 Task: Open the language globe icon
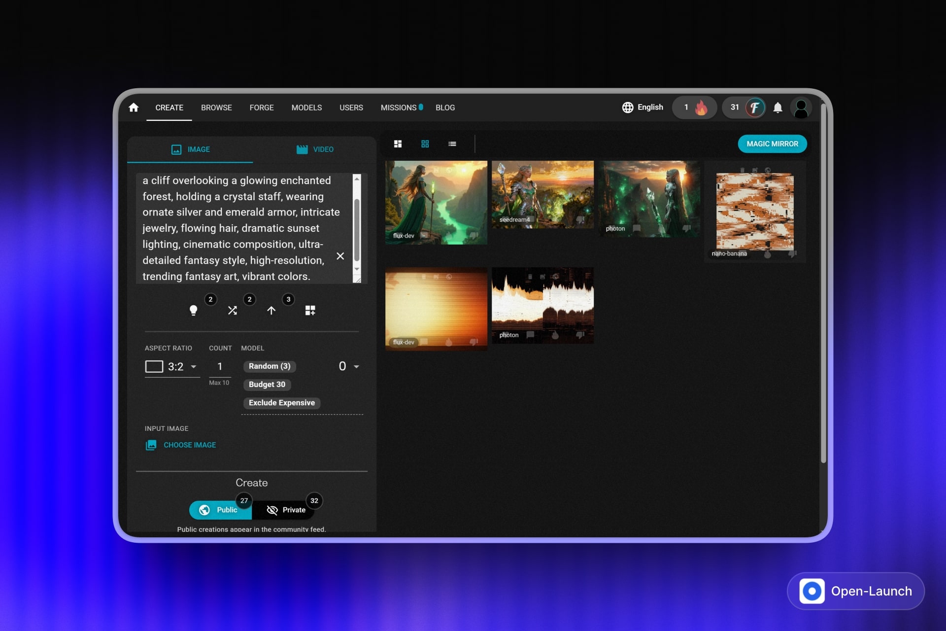(x=628, y=107)
